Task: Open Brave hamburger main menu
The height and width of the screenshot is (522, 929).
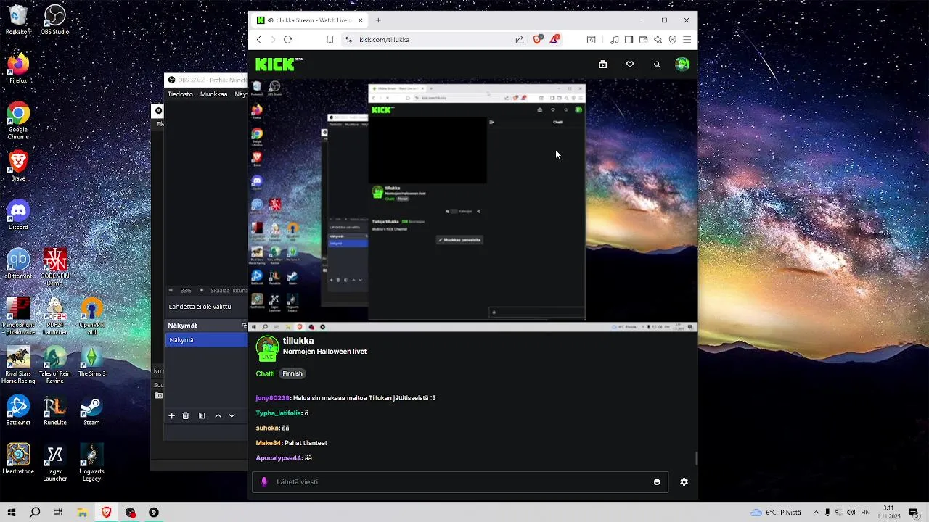Action: click(687, 40)
